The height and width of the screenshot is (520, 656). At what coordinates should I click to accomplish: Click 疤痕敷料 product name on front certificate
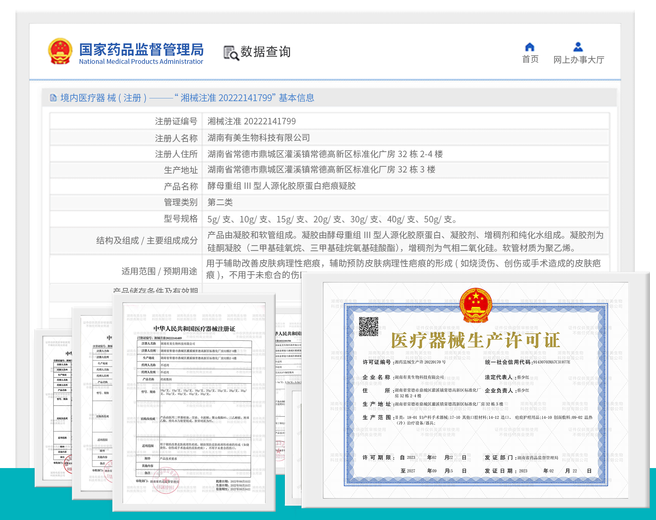[x=166, y=379]
